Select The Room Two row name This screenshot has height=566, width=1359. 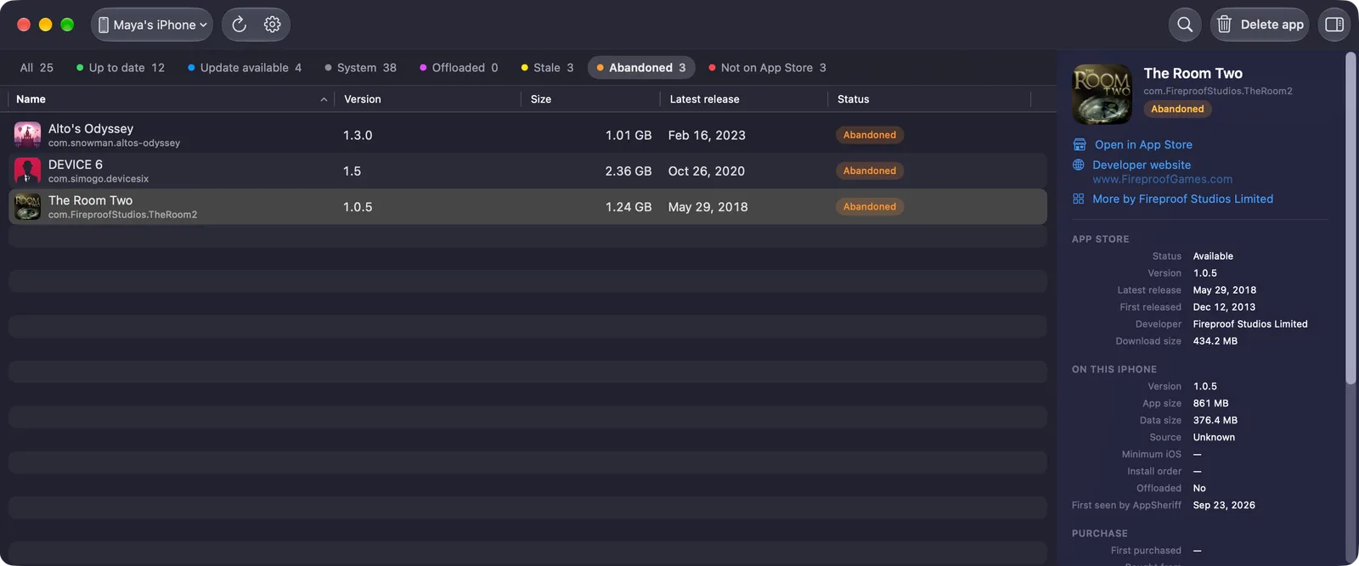coord(90,200)
